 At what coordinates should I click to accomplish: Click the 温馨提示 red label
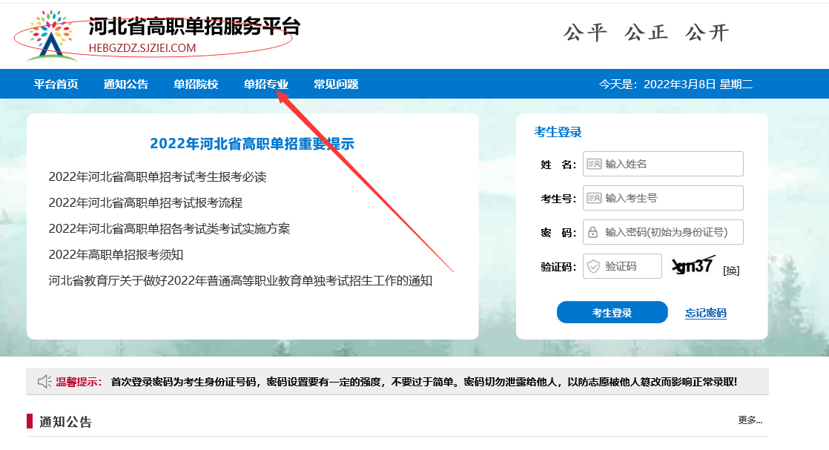click(x=78, y=382)
